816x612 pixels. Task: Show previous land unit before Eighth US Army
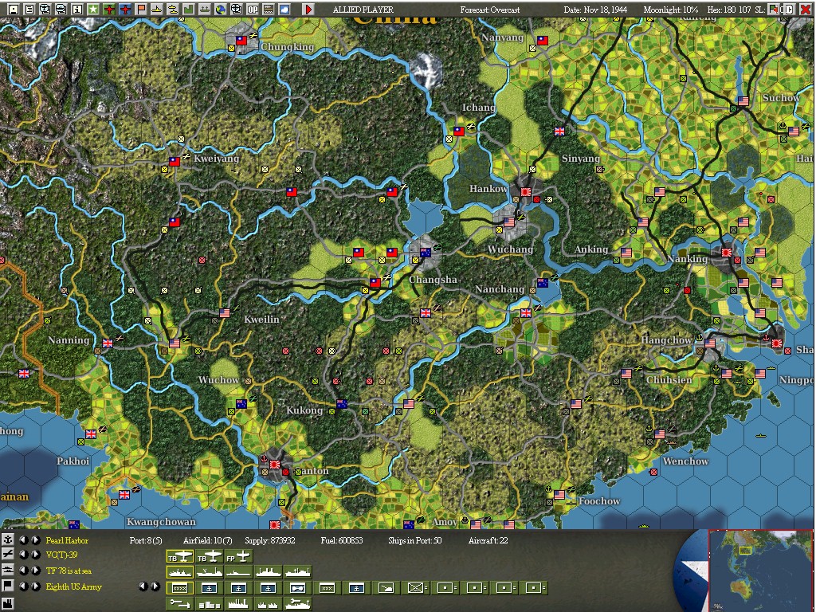click(x=23, y=586)
